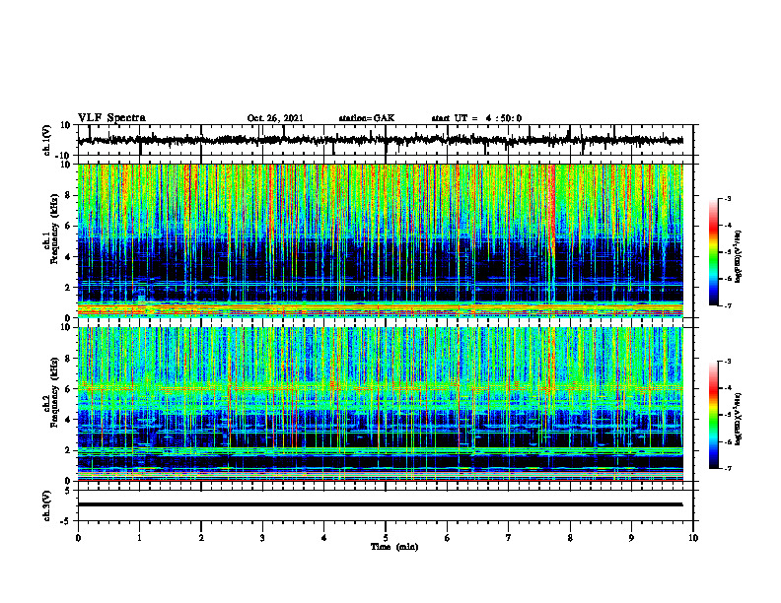Viewport: 781px width, 603px height.
Task: Click time axis tick label "1"
Action: click(x=139, y=538)
